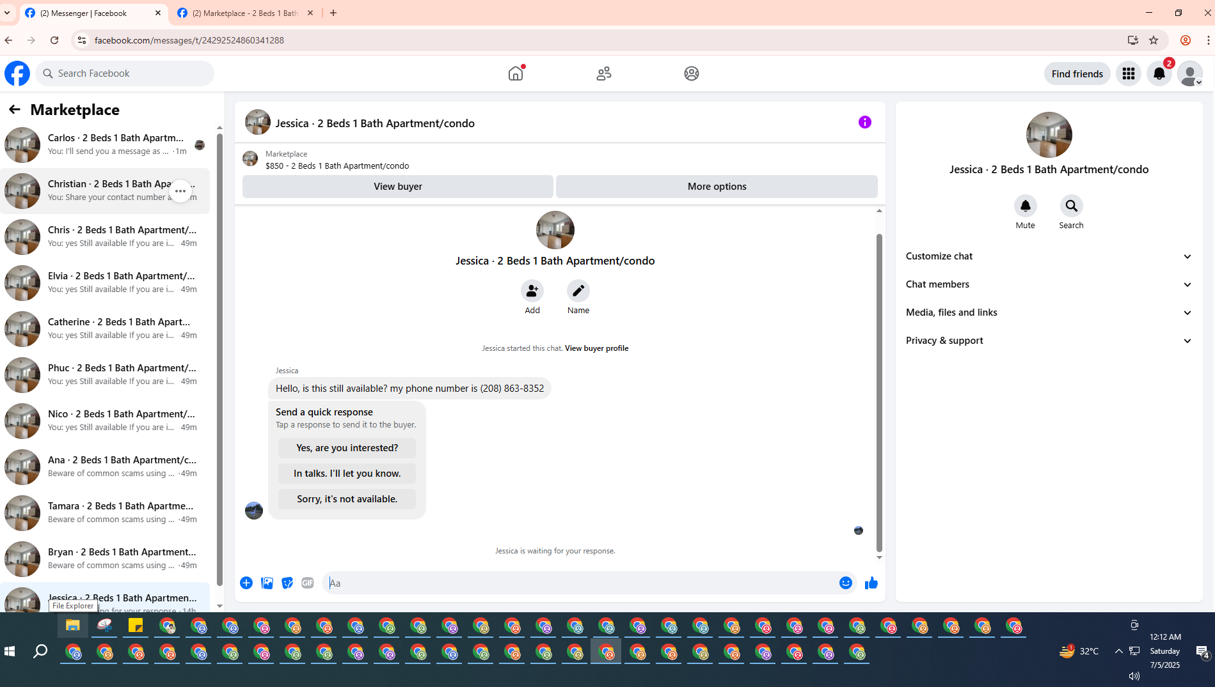This screenshot has height=687, width=1215.
Task: Switch to the Messenger | Facebook tab
Action: [x=93, y=13]
